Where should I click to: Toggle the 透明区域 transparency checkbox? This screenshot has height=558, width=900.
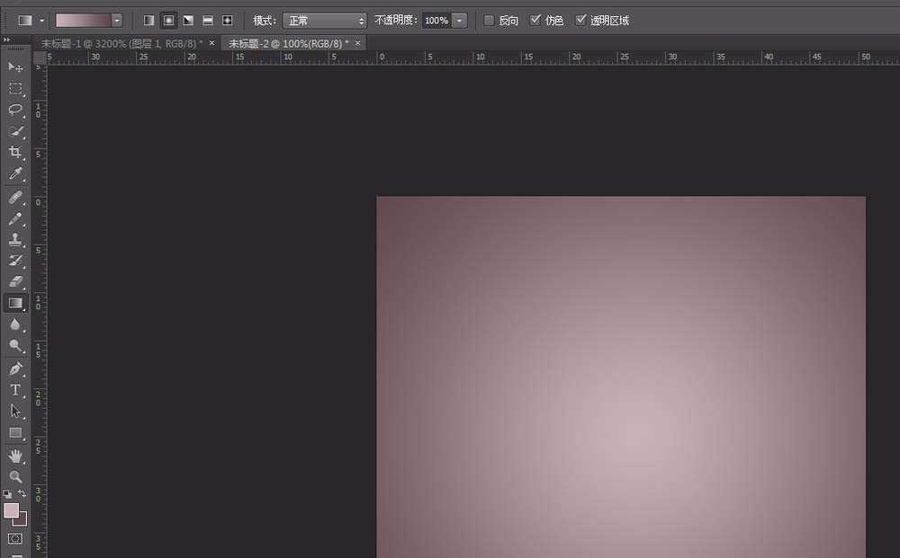coord(580,20)
